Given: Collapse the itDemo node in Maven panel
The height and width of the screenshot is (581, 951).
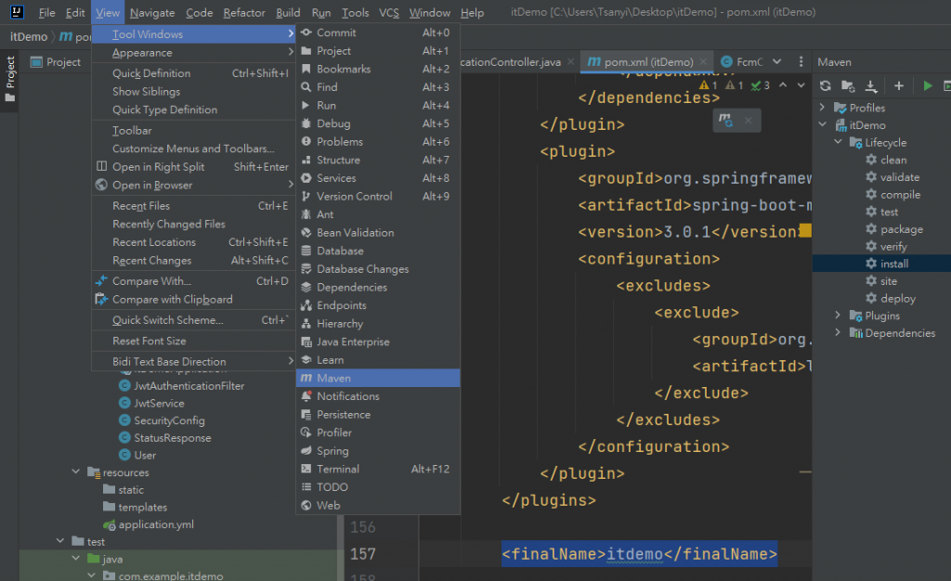Looking at the screenshot, I should [823, 124].
